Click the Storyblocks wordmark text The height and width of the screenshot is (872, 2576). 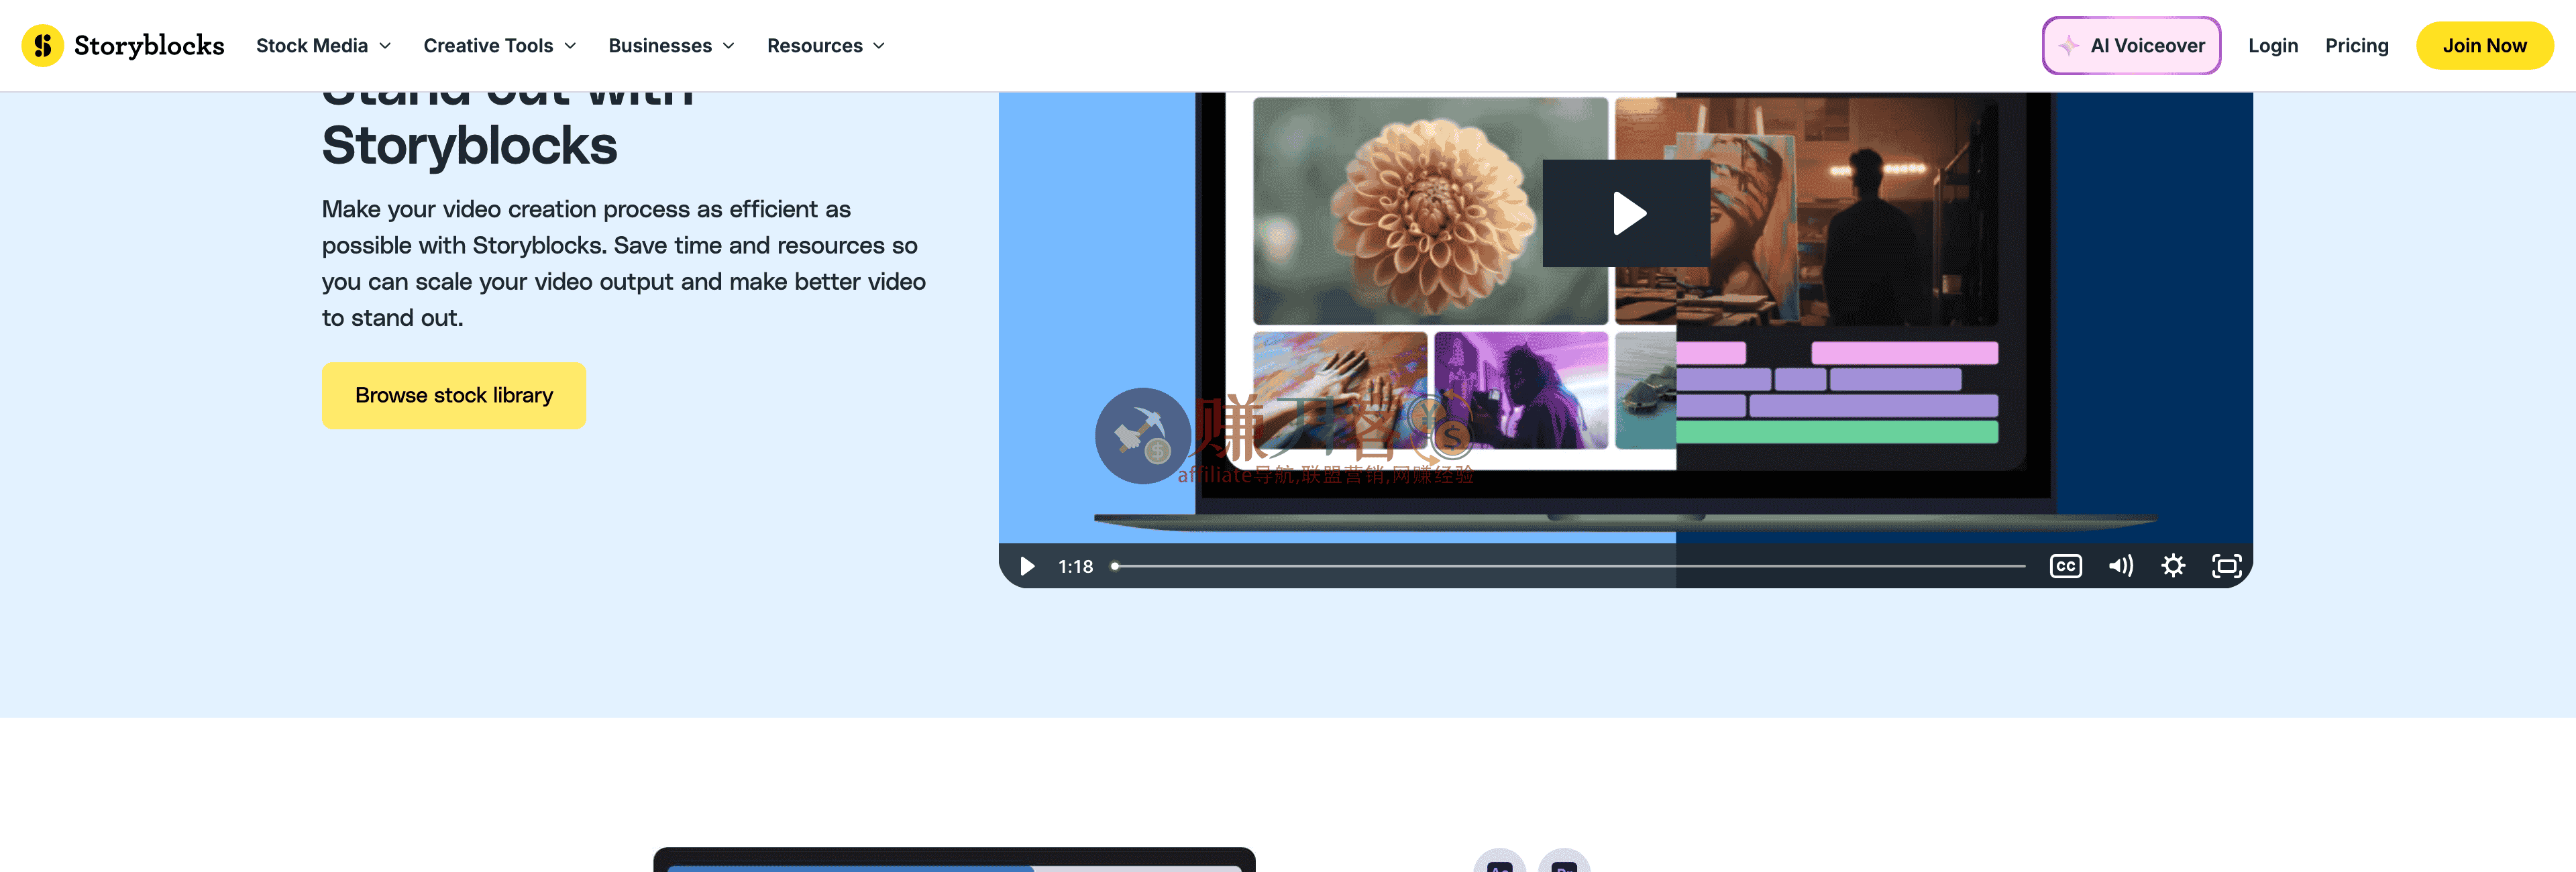point(149,46)
